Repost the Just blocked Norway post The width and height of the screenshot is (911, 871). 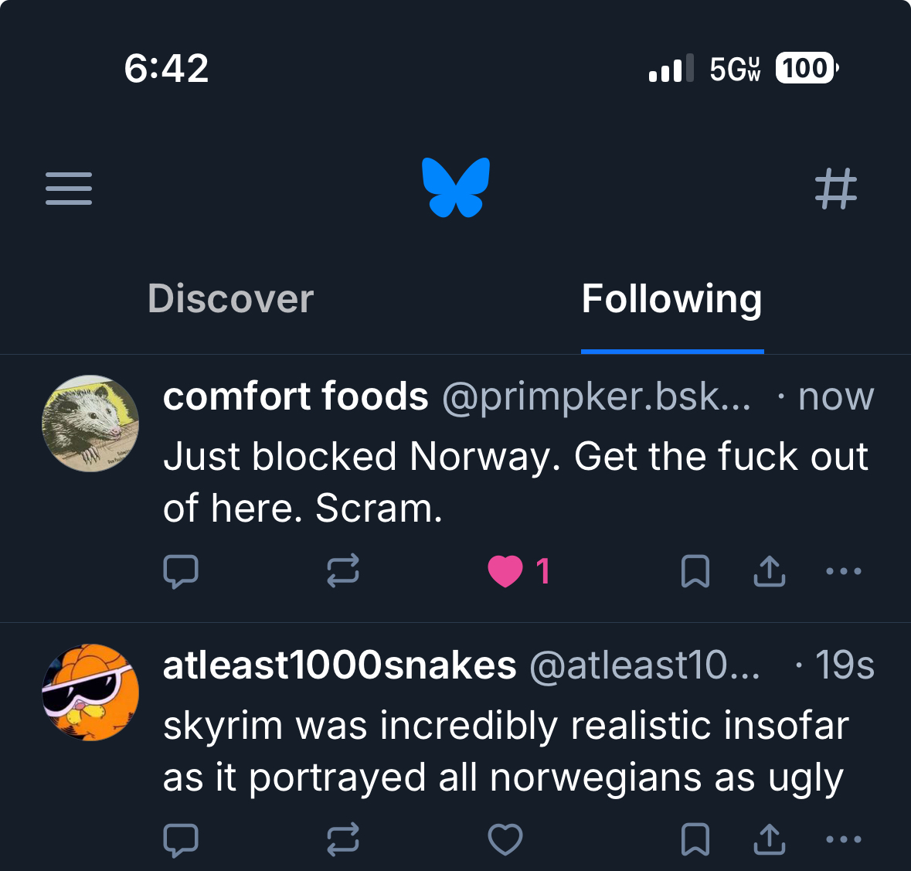pyautogui.click(x=342, y=572)
